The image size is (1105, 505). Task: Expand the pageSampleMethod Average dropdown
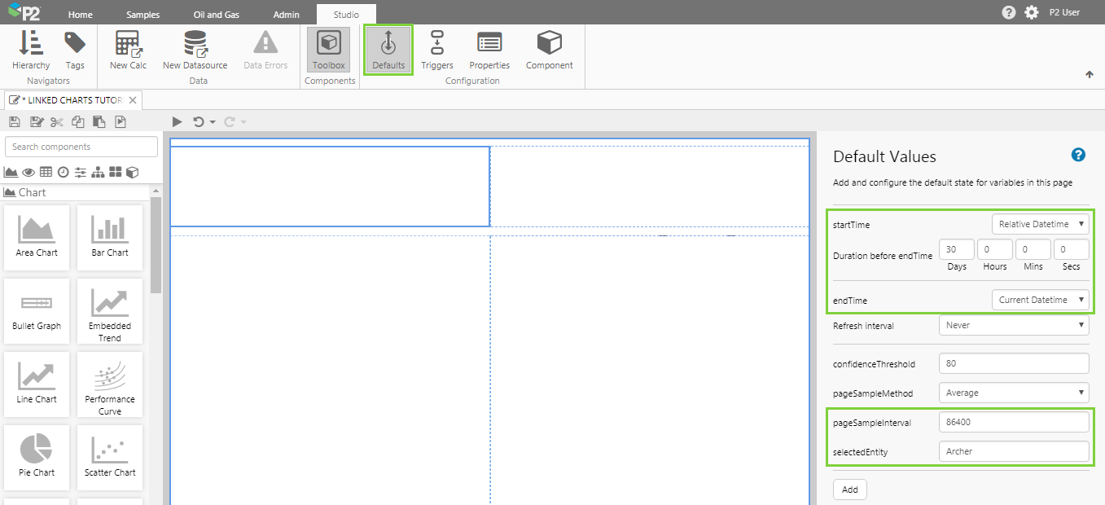tap(1013, 393)
